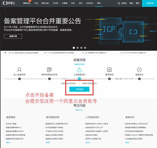Image resolution: width=157 pixels, height=148 pixels.
Task: Click 更多 under 填写备案信息 column
Action: coord(48,142)
